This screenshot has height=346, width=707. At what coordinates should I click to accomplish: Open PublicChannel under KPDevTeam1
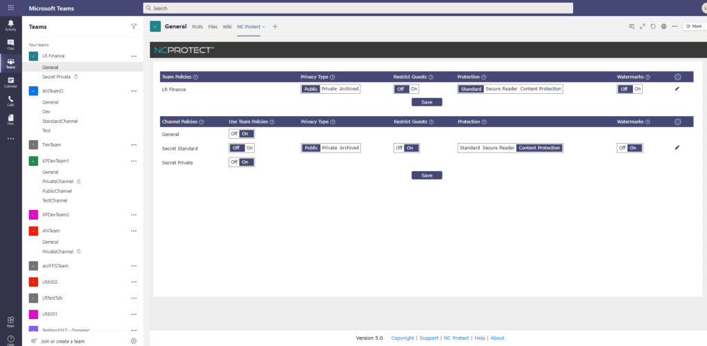(x=57, y=191)
